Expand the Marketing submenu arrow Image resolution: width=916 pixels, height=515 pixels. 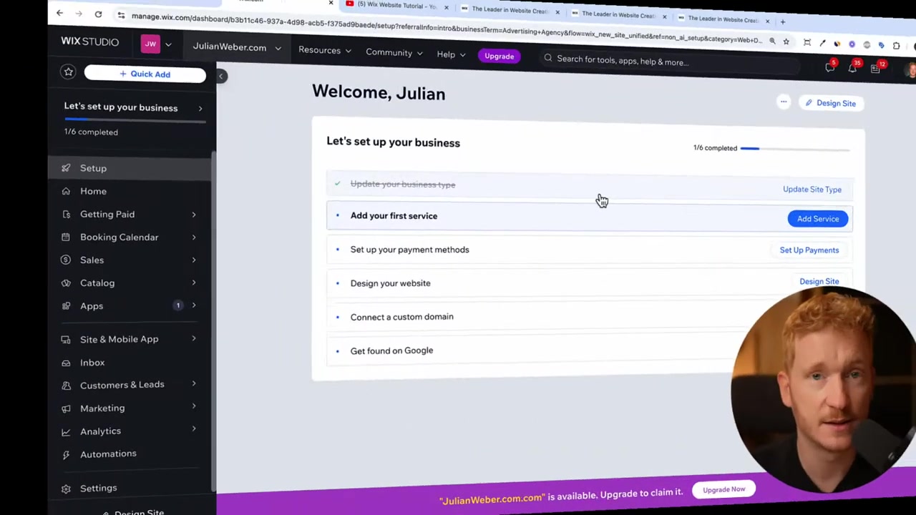(194, 407)
